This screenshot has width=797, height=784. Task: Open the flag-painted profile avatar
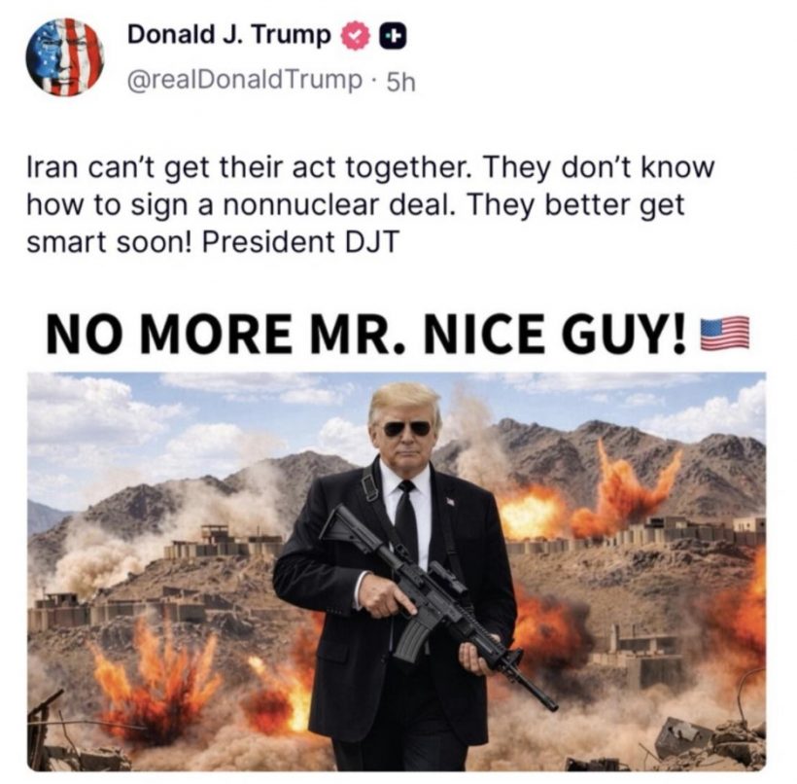64,57
